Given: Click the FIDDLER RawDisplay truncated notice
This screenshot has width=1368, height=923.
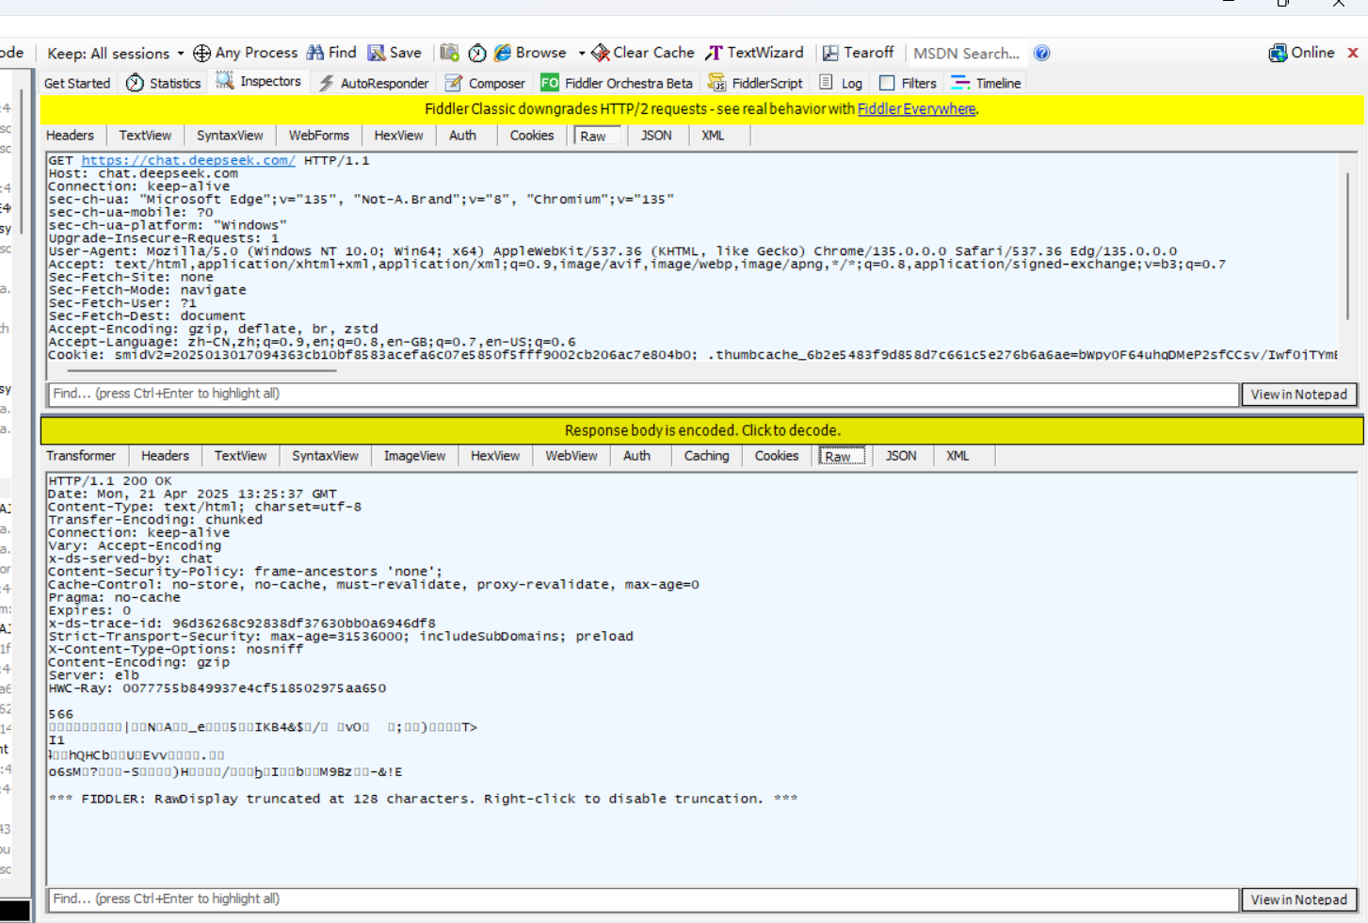Looking at the screenshot, I should [x=423, y=799].
